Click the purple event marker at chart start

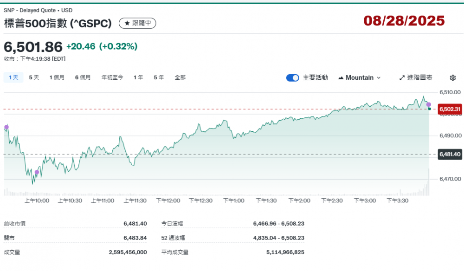click(x=6, y=127)
